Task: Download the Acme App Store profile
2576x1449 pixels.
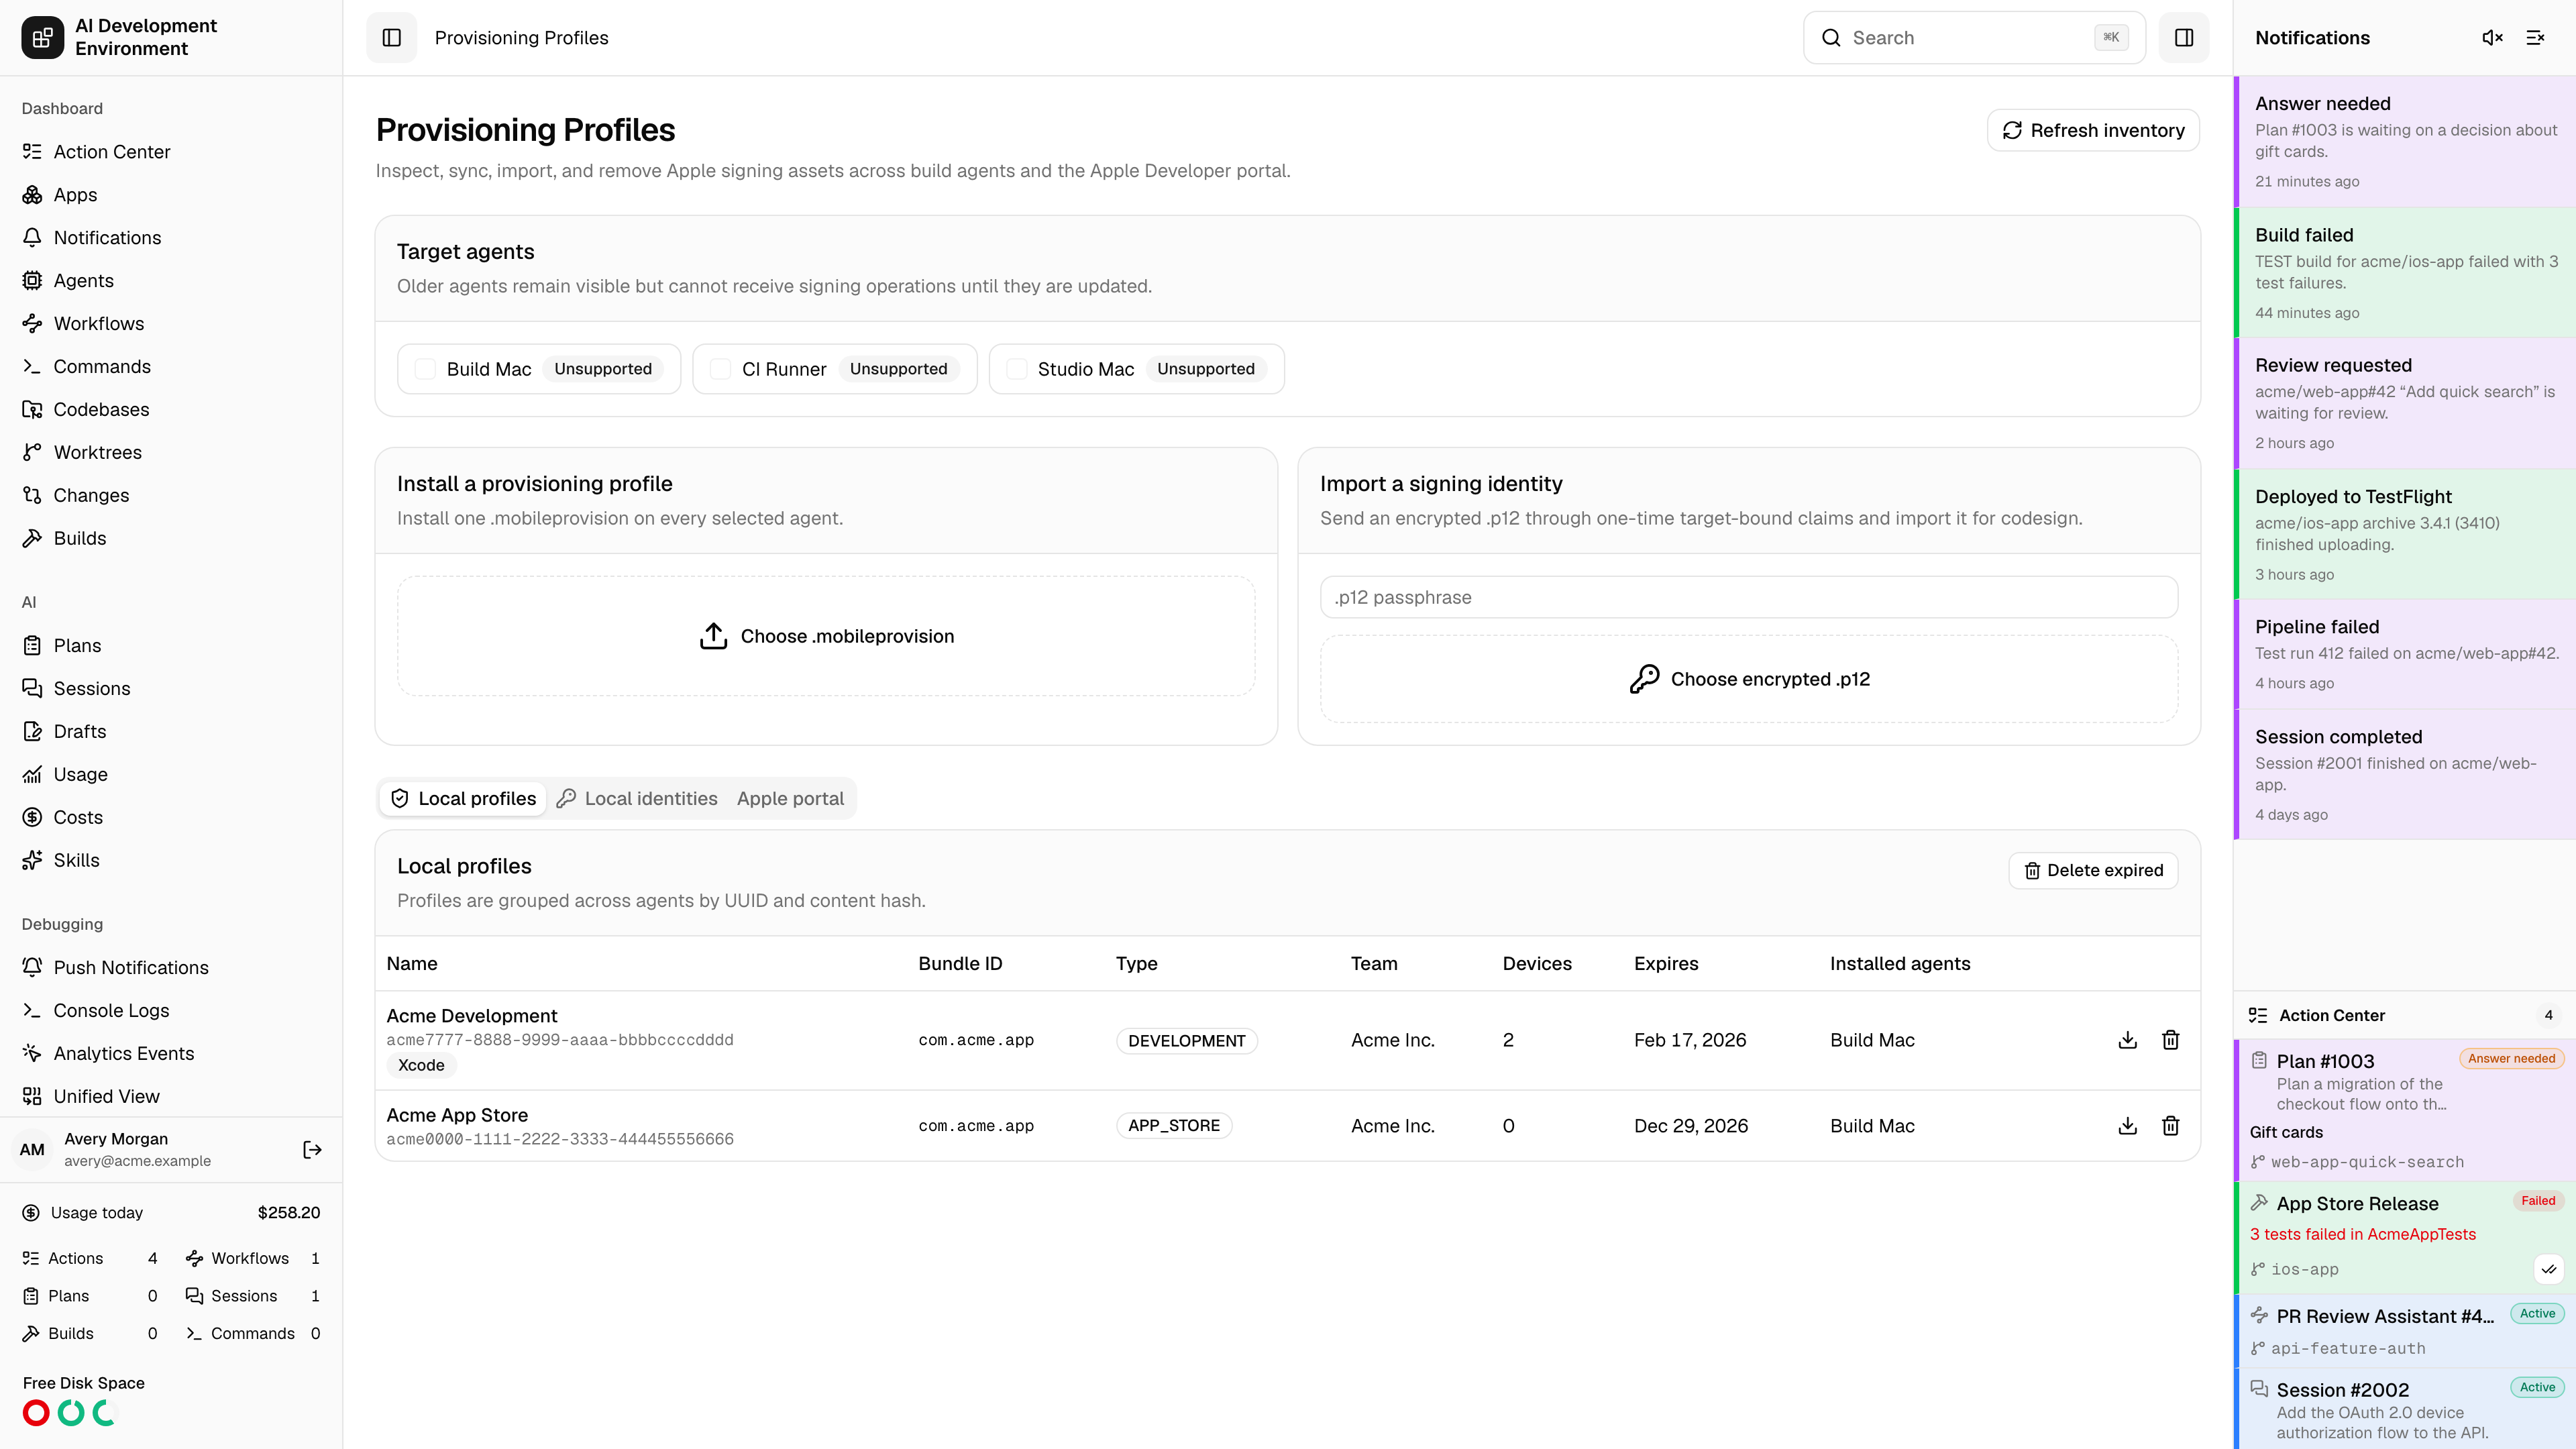Action: pos(2127,1126)
